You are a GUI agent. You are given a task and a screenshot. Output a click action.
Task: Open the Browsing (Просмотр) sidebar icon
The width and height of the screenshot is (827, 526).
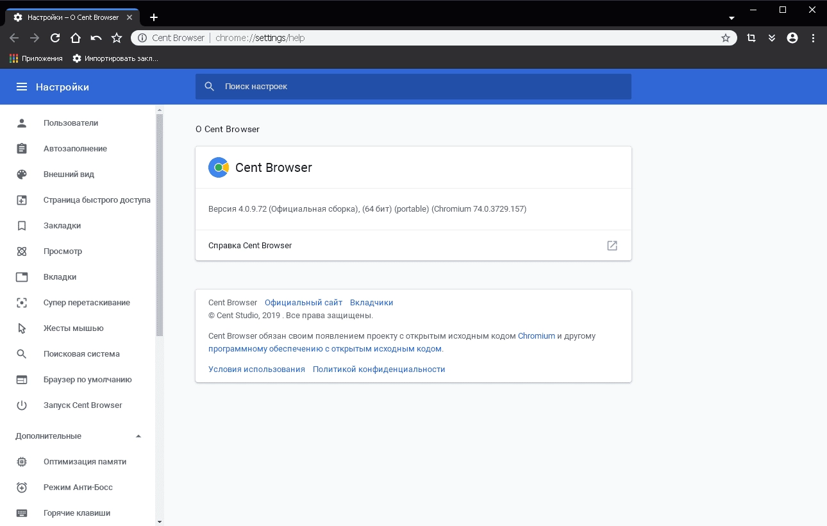tap(22, 251)
